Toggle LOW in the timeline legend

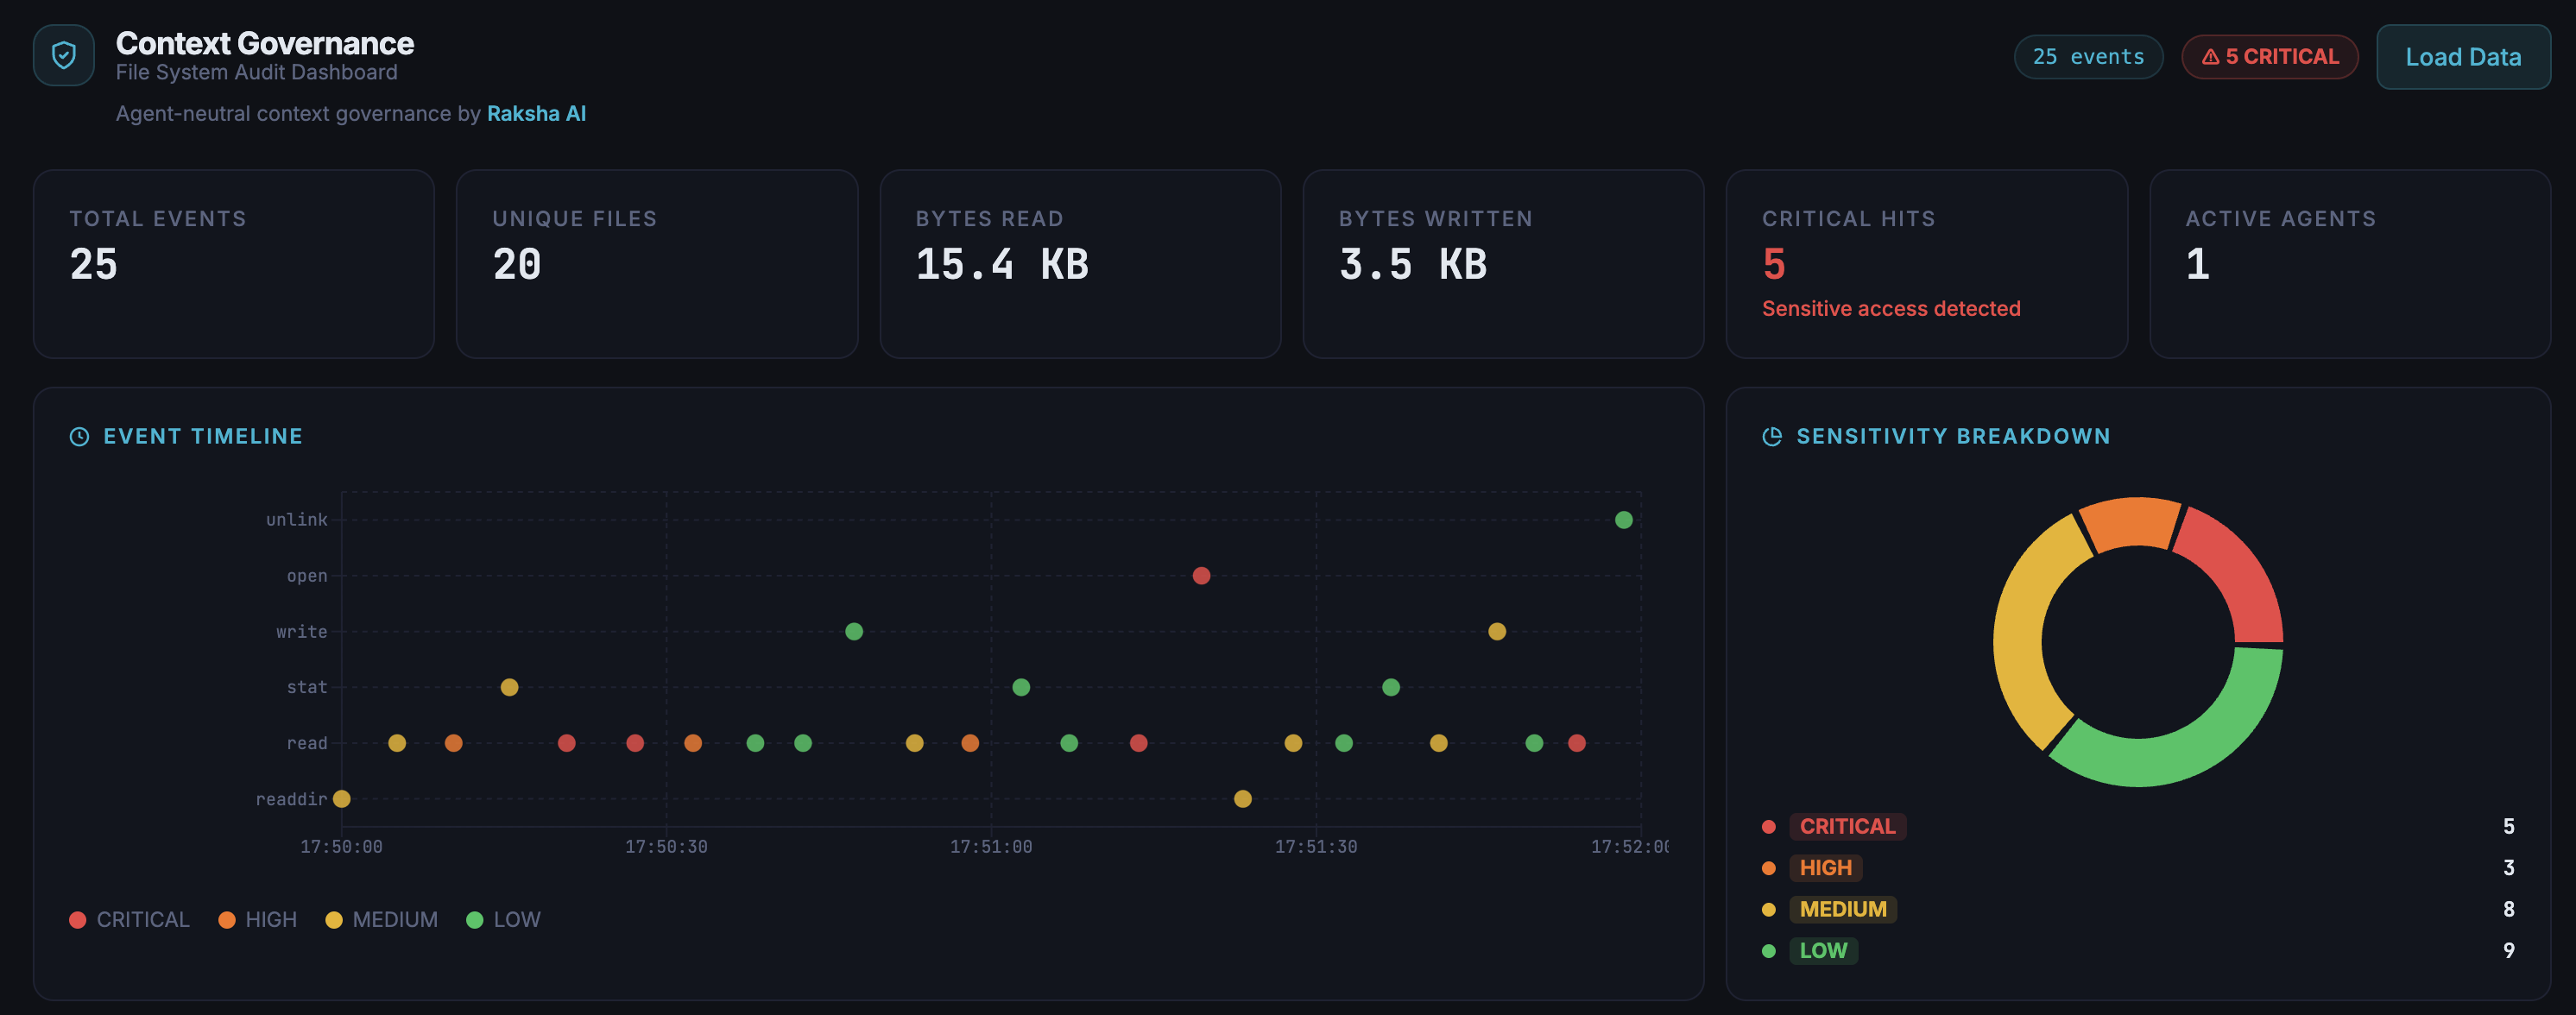coord(503,920)
